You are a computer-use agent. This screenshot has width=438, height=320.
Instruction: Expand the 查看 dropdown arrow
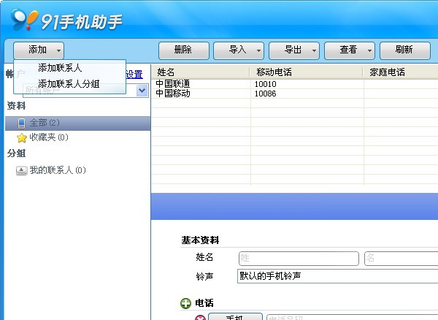(x=369, y=51)
